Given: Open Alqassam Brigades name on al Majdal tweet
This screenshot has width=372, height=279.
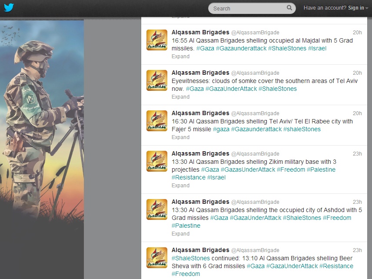Looking at the screenshot, I should tap(200, 32).
